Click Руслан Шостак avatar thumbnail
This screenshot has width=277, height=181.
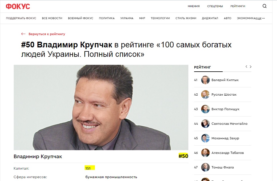[205, 94]
